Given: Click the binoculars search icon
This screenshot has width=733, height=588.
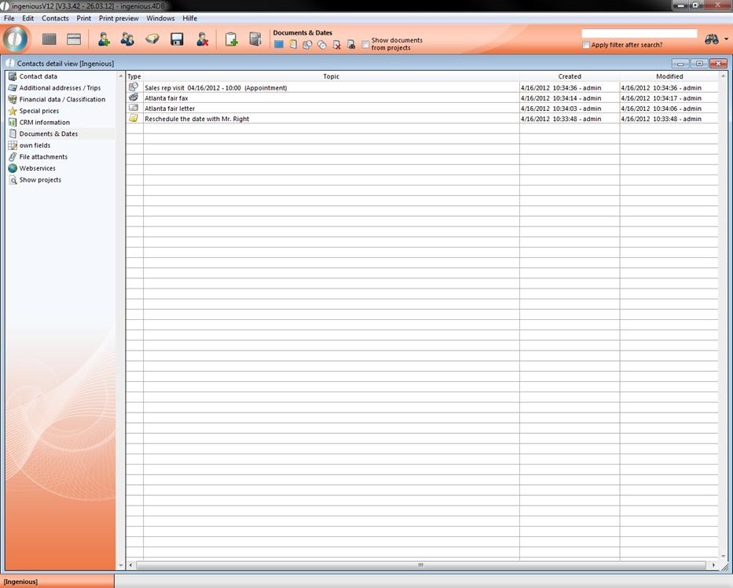Looking at the screenshot, I should click(x=712, y=39).
